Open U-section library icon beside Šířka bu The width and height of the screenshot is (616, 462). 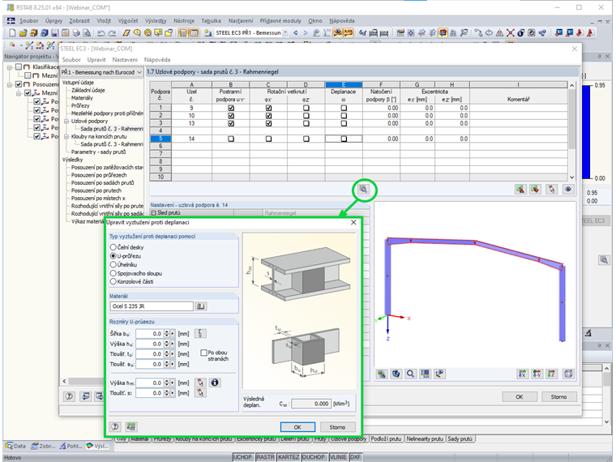pos(200,334)
